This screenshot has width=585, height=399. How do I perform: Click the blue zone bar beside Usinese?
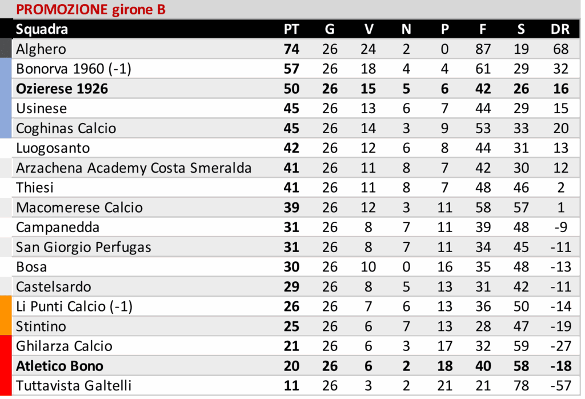pyautogui.click(x=6, y=109)
